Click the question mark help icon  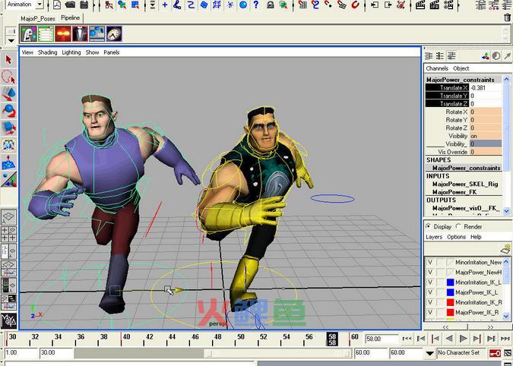click(x=256, y=5)
